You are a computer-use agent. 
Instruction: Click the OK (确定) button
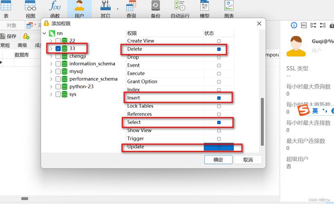click(218, 160)
